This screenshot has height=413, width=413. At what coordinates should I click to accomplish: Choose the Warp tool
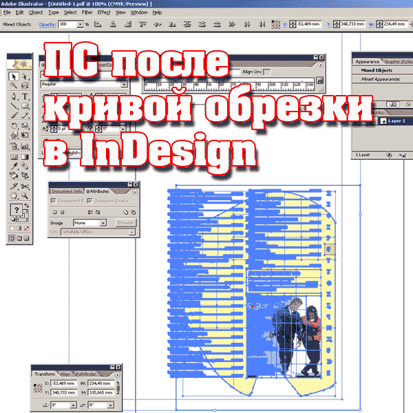(x=14, y=135)
